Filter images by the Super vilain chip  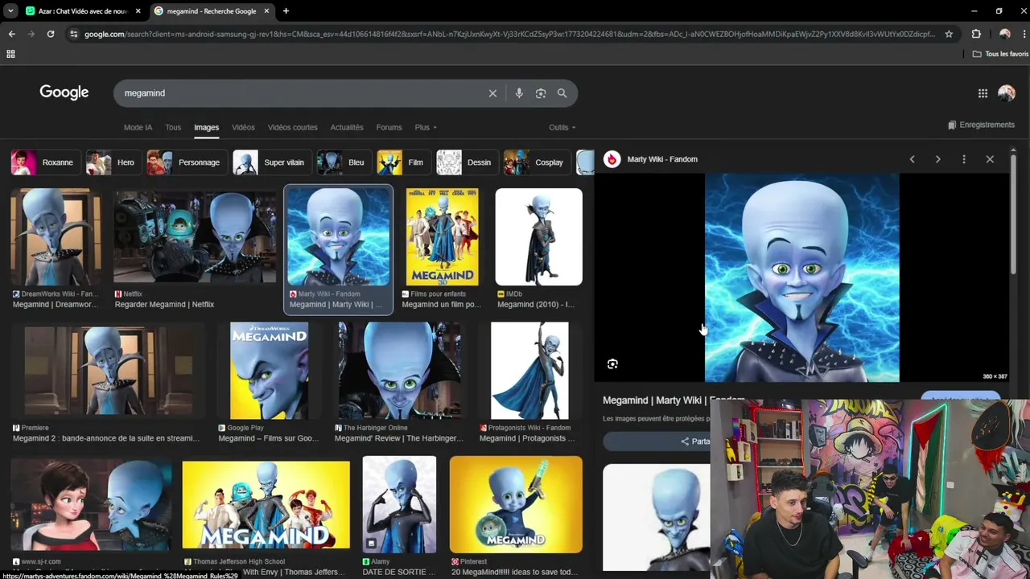pos(271,162)
